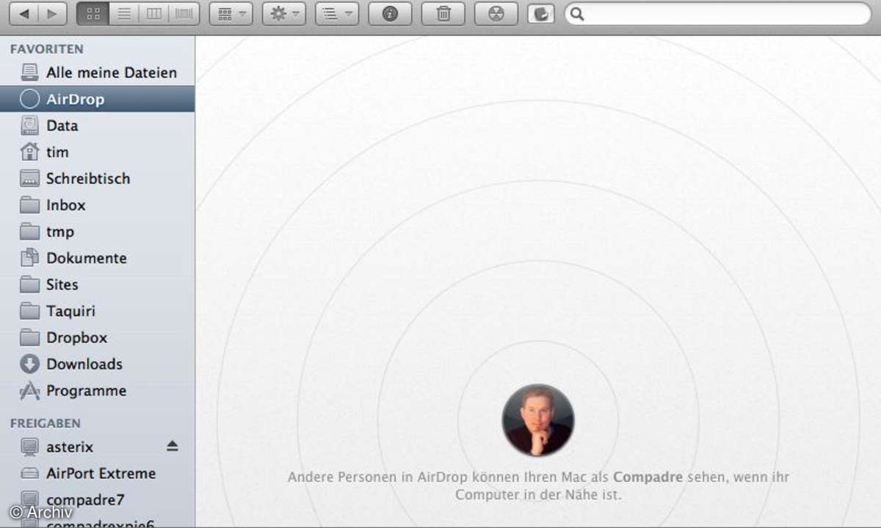Viewport: 881px width, 528px height.
Task: Open the tmp folder
Action: [x=97, y=231]
